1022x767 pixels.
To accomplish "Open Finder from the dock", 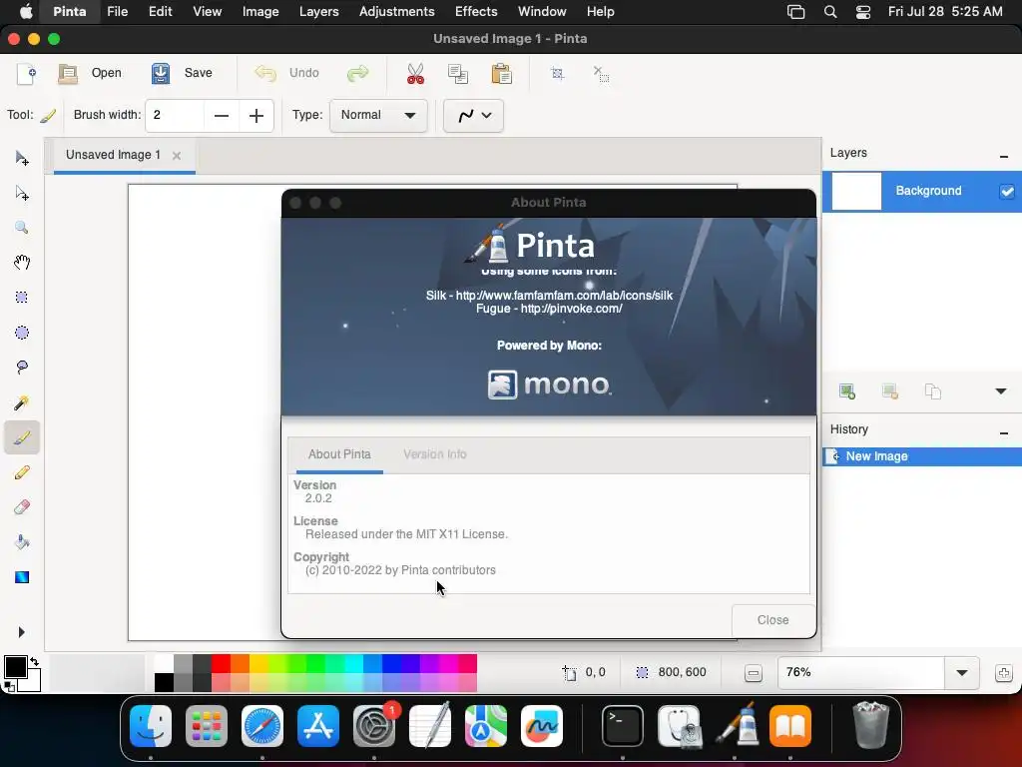I will [x=151, y=726].
